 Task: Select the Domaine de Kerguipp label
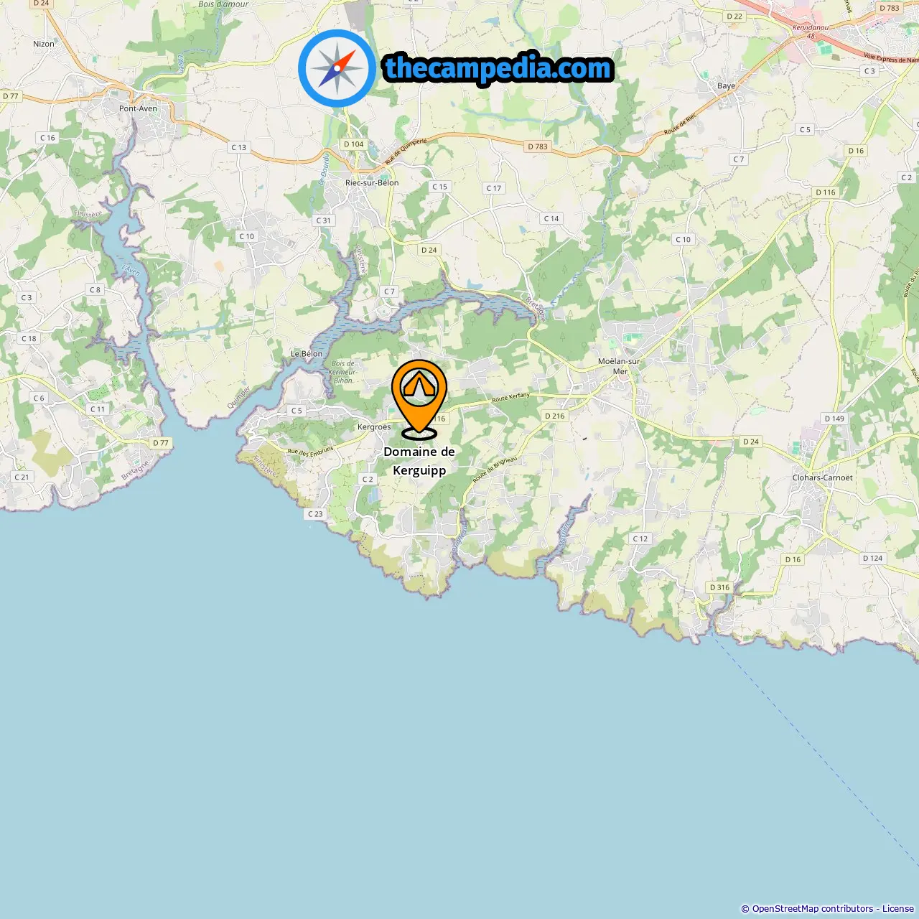pos(419,461)
